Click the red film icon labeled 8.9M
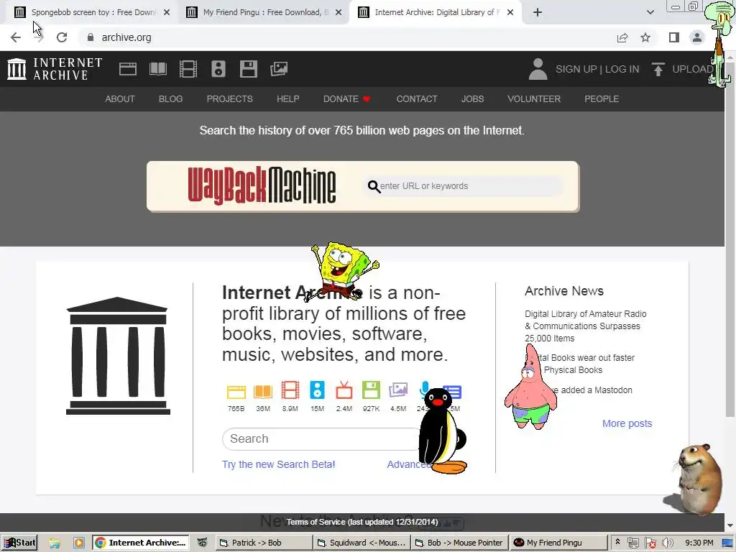Image resolution: width=736 pixels, height=552 pixels. (290, 390)
